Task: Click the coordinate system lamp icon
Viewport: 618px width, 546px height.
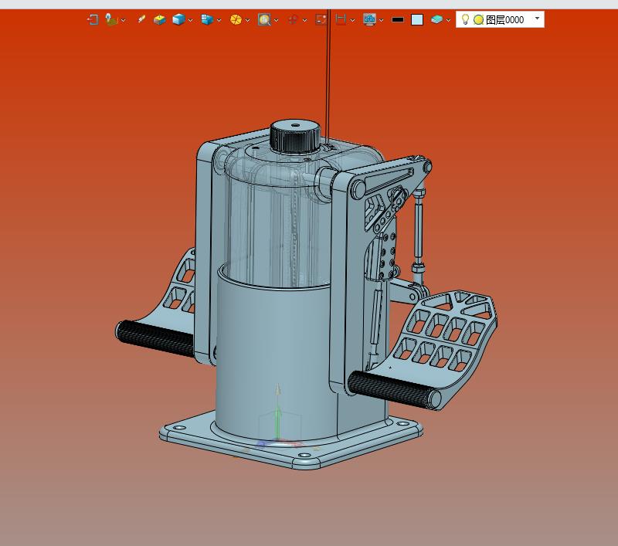Action: 111,19
